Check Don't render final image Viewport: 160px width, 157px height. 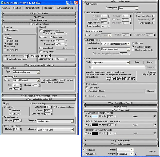[x=5, y=59]
